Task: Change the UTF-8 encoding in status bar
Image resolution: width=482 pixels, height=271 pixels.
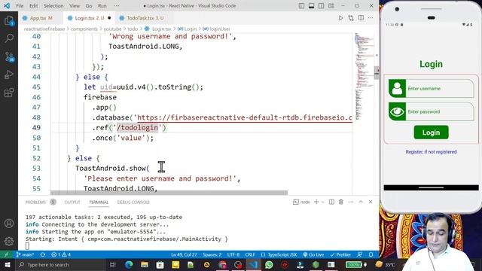Action: click(x=233, y=254)
